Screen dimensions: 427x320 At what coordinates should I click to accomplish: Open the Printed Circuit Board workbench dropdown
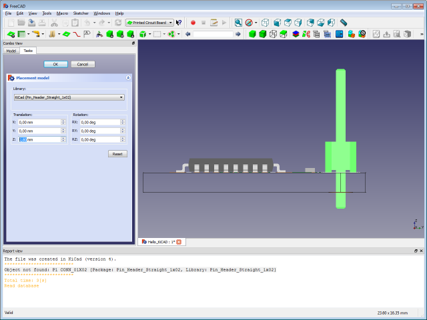[x=149, y=23]
